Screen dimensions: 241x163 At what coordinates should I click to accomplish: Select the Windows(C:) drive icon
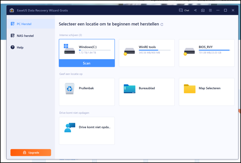(x=69, y=49)
